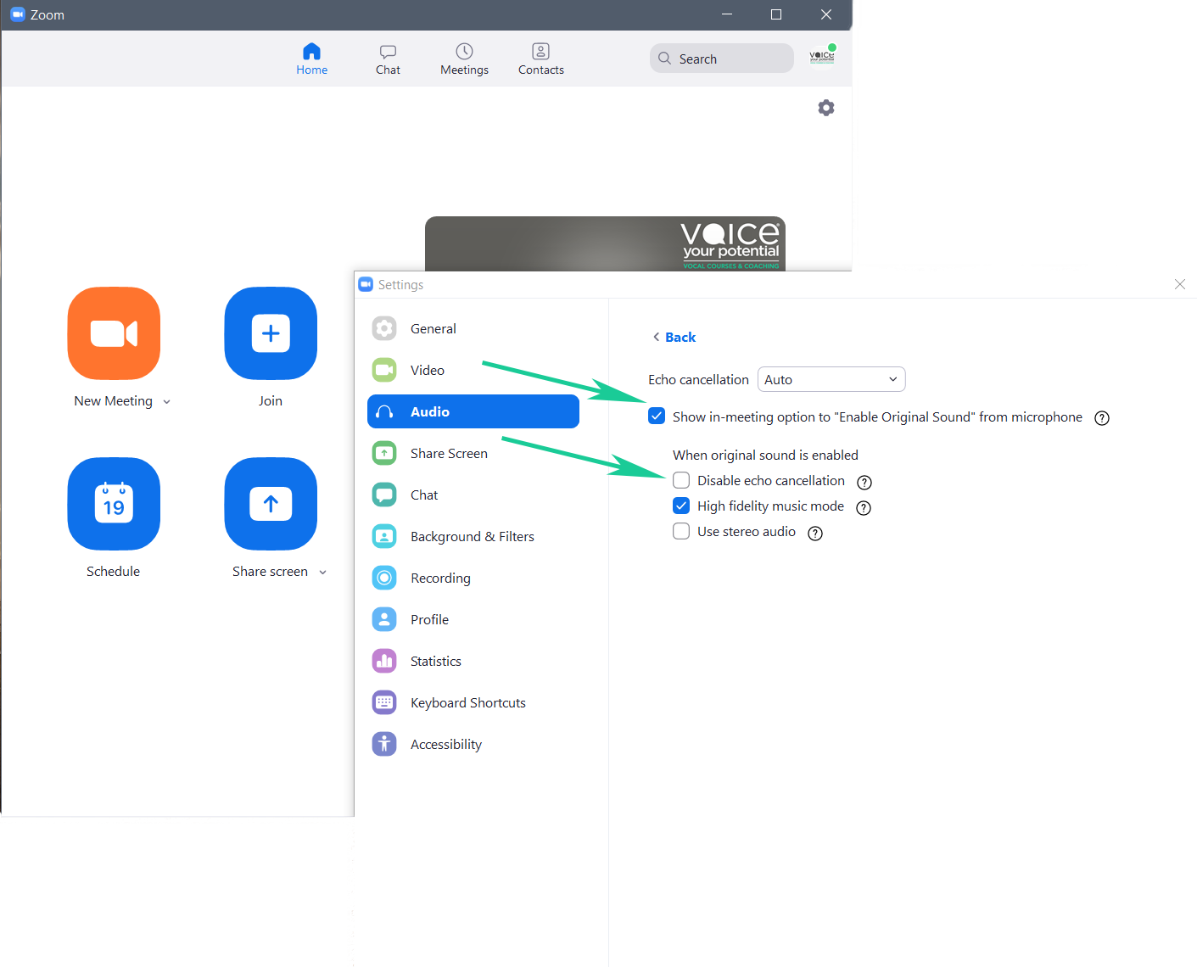Uncheck Show in-meeting Enable Original Sound option
Viewport: 1197px width, 967px height.
657,416
